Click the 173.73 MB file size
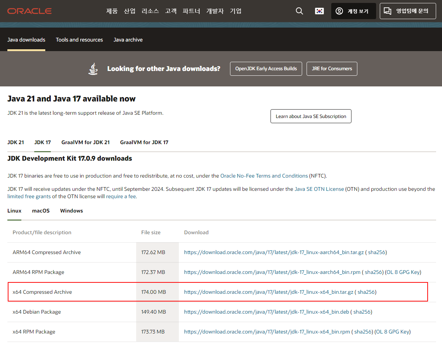The width and height of the screenshot is (442, 346). pos(153,332)
